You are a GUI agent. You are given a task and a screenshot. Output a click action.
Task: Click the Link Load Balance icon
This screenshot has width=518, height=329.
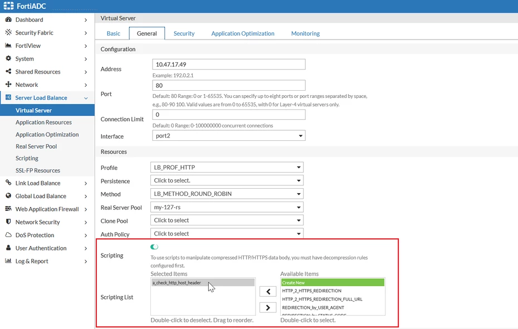[8, 183]
